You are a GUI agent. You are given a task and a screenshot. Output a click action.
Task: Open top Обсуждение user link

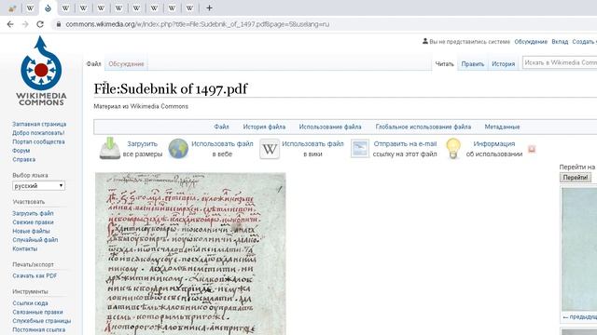(531, 42)
